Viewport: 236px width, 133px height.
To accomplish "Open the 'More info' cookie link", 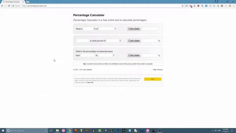I will click(x=90, y=82).
